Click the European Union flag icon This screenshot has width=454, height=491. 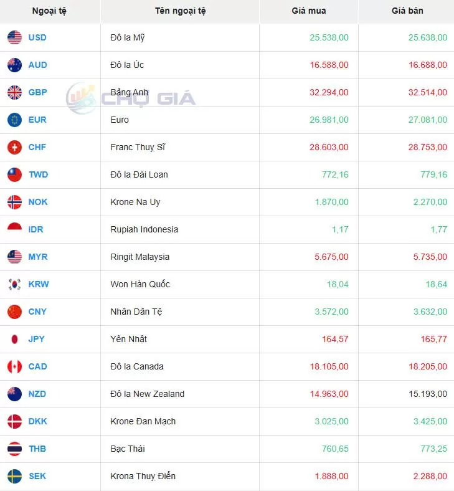pos(14,120)
